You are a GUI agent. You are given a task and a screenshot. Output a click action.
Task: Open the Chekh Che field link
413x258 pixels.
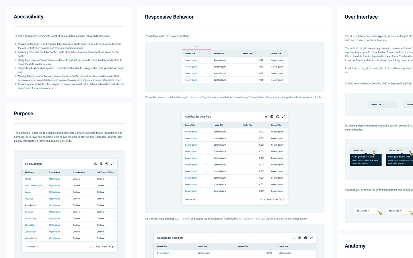(30, 225)
